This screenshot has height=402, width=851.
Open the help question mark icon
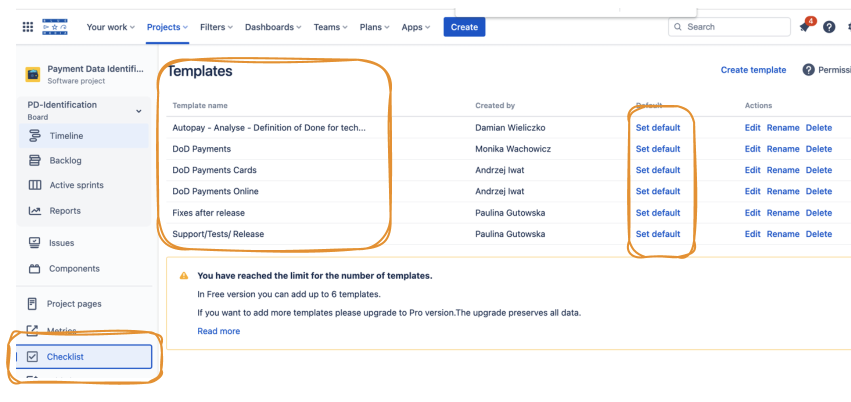(x=829, y=27)
